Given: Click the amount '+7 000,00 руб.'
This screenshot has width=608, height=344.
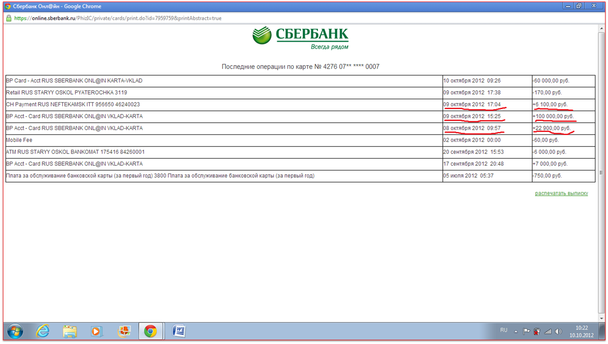Looking at the screenshot, I should click(x=550, y=164).
